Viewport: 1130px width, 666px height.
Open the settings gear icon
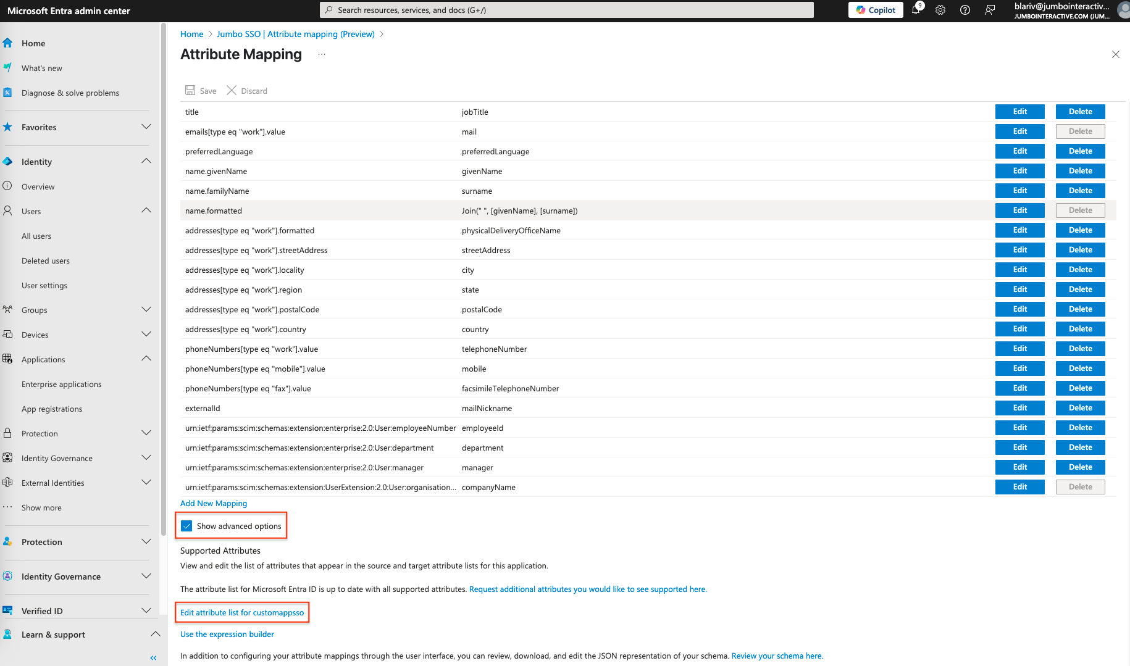tap(940, 10)
